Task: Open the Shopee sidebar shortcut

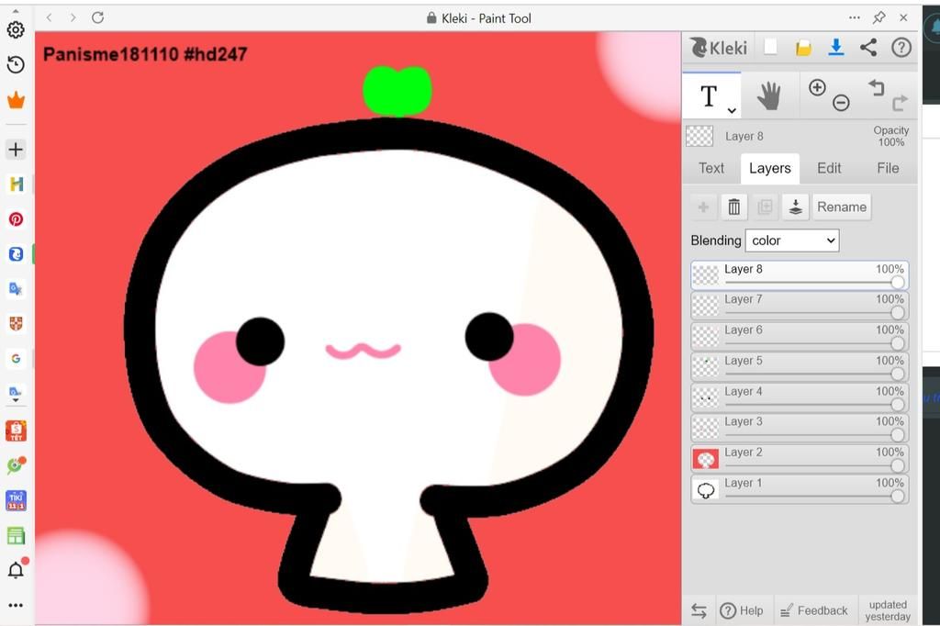Action: (16, 430)
